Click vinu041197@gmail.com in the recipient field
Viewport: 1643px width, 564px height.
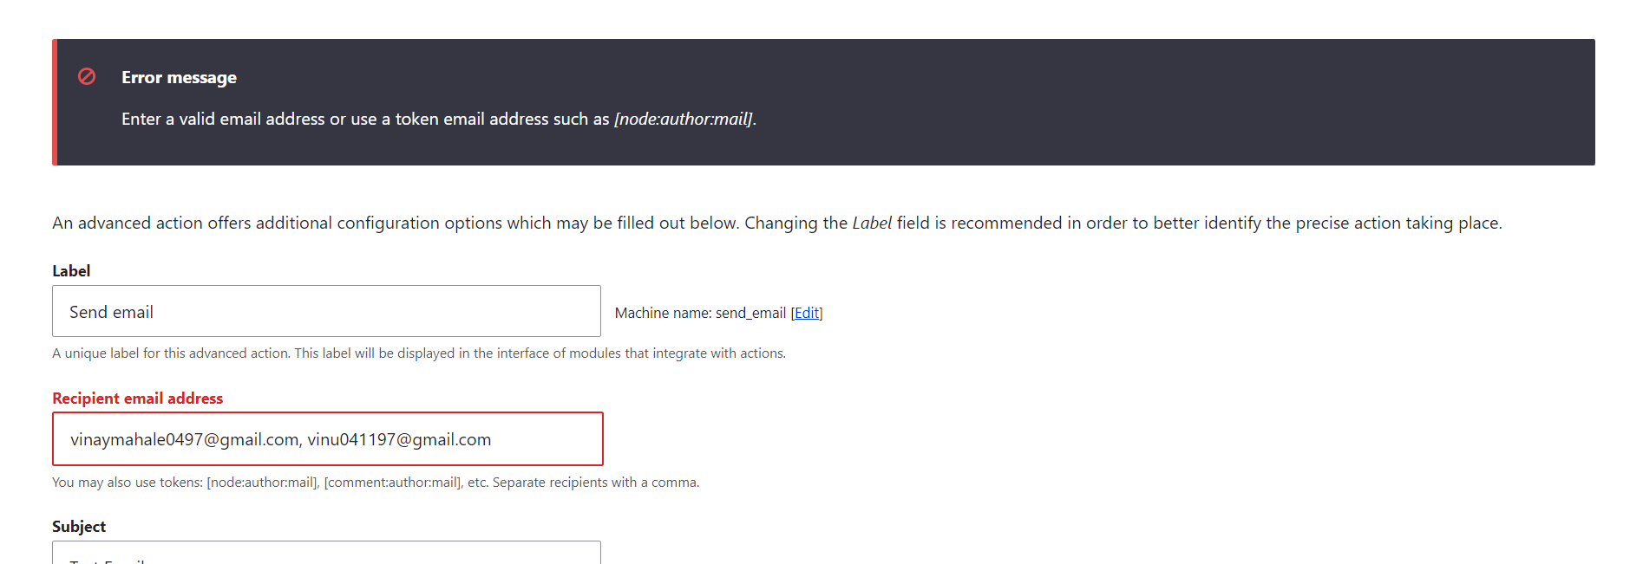399,439
